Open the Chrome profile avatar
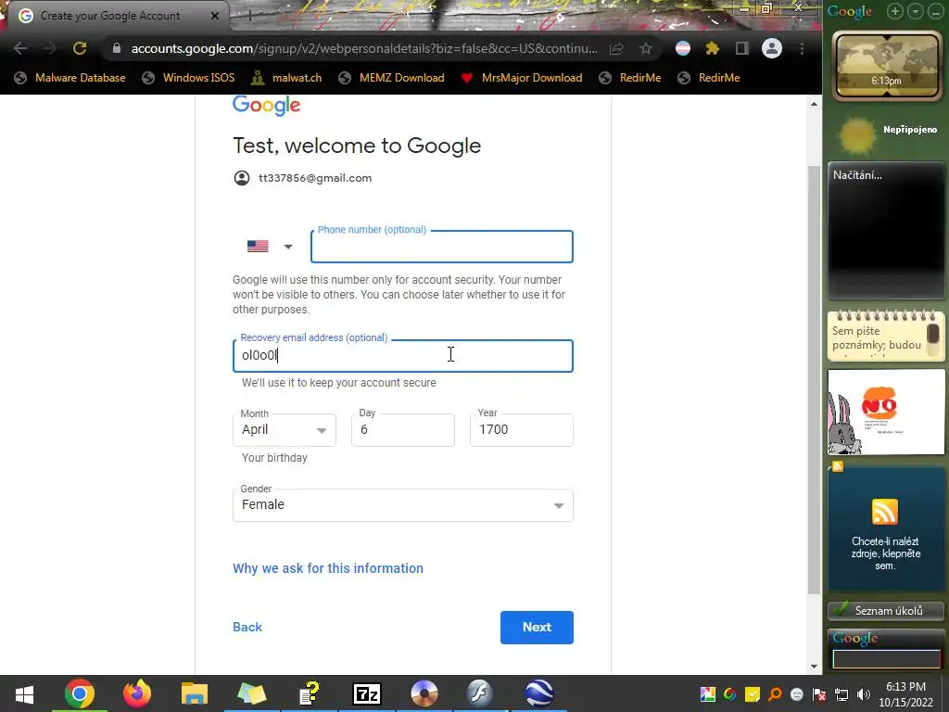The height and width of the screenshot is (712, 949). (772, 48)
